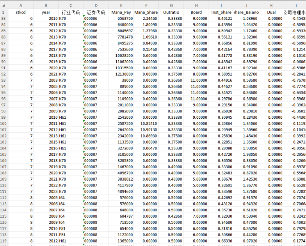
Task: Select column H header
Action: [196, 5]
